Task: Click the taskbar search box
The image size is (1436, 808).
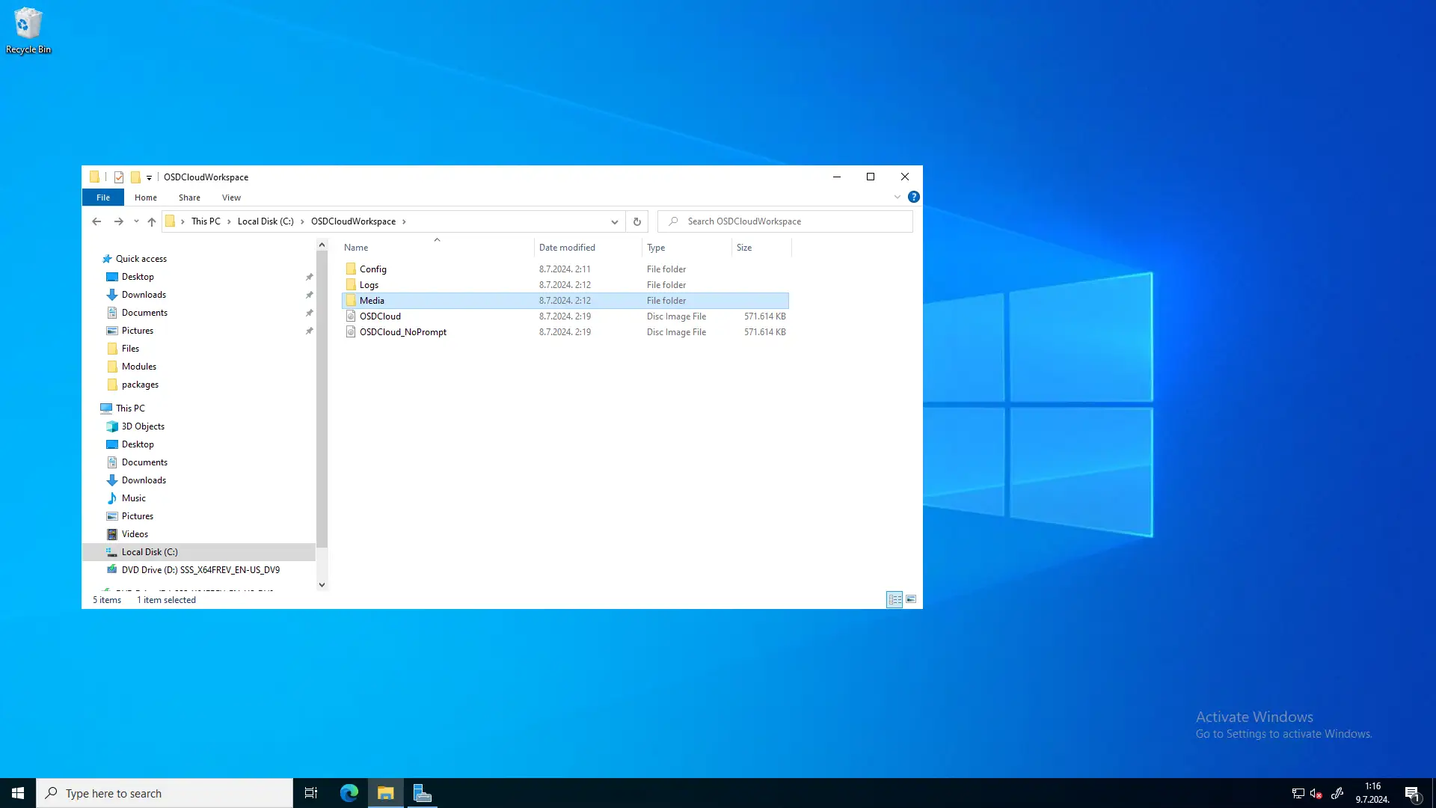Action: click(165, 793)
